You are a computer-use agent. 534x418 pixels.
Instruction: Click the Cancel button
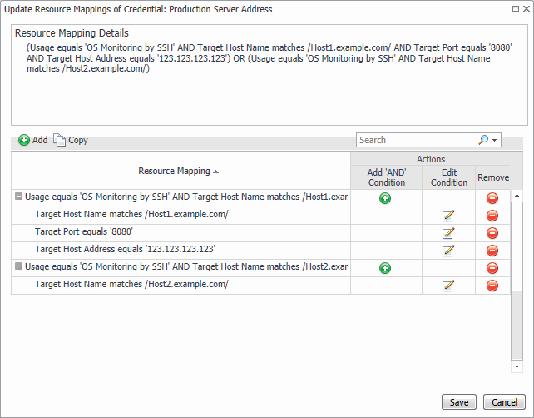[504, 401]
